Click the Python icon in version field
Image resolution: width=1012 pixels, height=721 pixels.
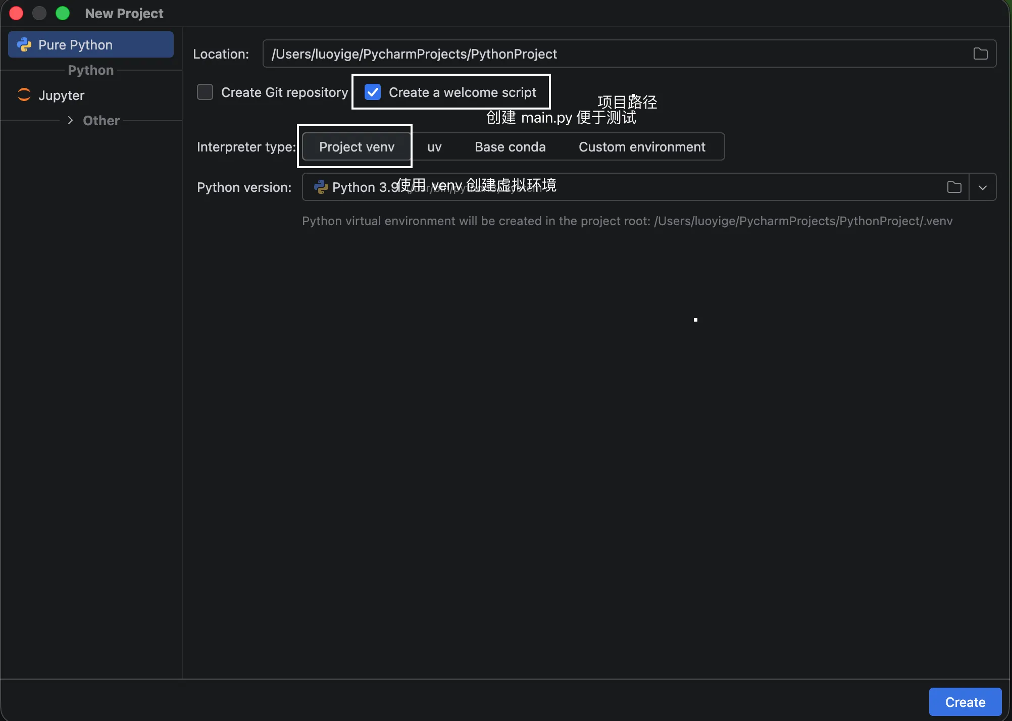pyautogui.click(x=321, y=187)
